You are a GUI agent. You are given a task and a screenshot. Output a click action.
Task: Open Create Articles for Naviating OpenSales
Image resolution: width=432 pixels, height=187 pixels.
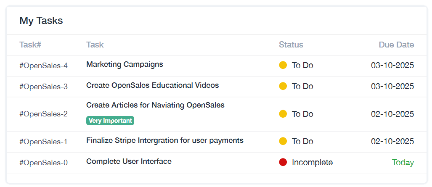[155, 105]
